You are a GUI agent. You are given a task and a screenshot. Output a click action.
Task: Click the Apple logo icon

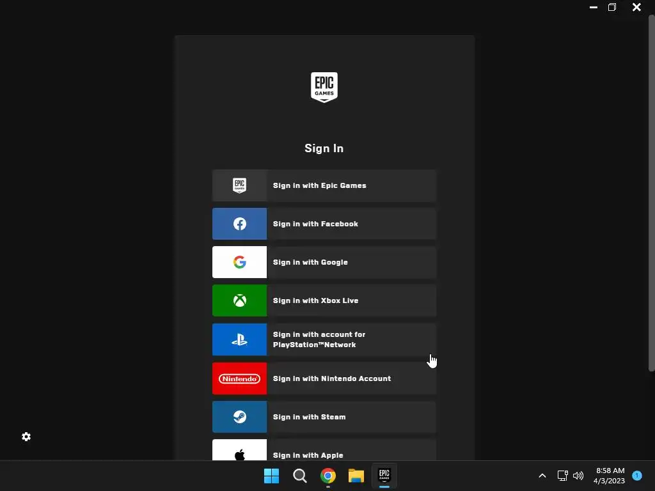239,455
